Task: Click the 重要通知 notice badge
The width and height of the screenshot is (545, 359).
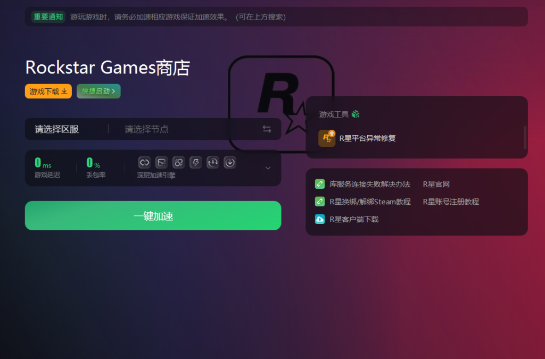Action: pos(48,16)
